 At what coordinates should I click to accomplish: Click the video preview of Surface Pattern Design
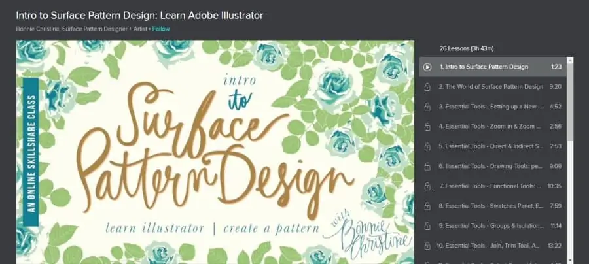[x=215, y=152]
